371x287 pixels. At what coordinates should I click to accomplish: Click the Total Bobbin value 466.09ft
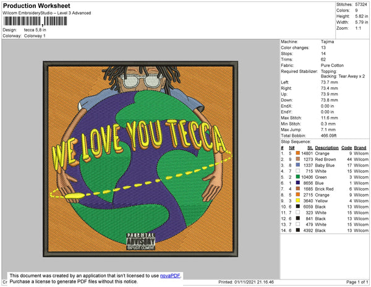329,135
